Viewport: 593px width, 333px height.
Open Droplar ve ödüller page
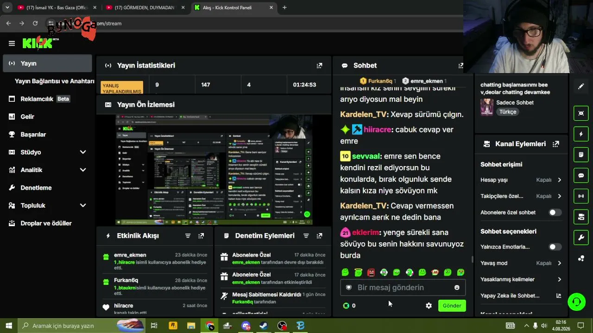click(46, 223)
